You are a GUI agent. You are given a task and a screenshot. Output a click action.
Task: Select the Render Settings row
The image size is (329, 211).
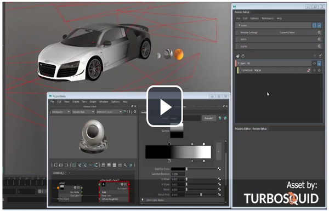[x=279, y=32]
